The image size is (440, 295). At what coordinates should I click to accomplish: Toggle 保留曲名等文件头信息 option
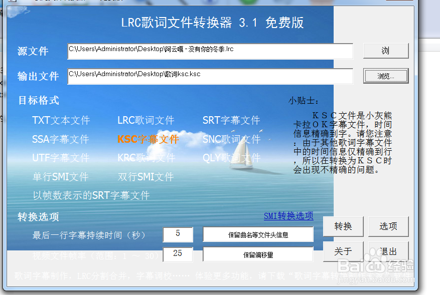(258, 235)
